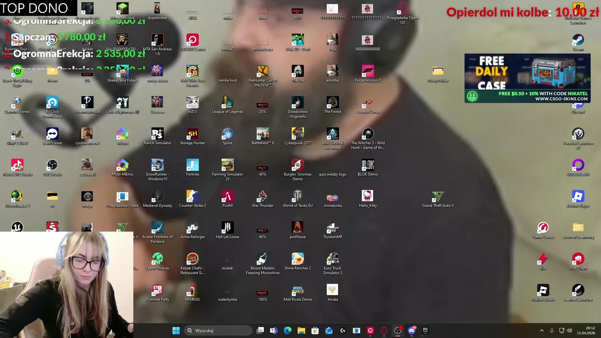Open Golf With Your Friends icon
Viewport: 601px width, 338px height.
pyautogui.click(x=193, y=76)
